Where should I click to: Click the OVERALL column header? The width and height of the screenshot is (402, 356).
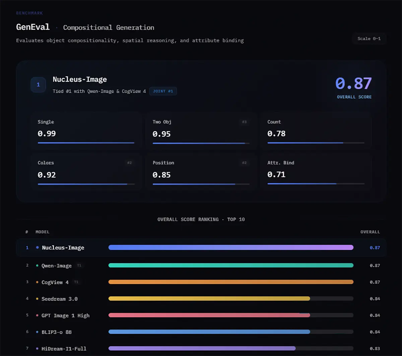[x=370, y=232]
